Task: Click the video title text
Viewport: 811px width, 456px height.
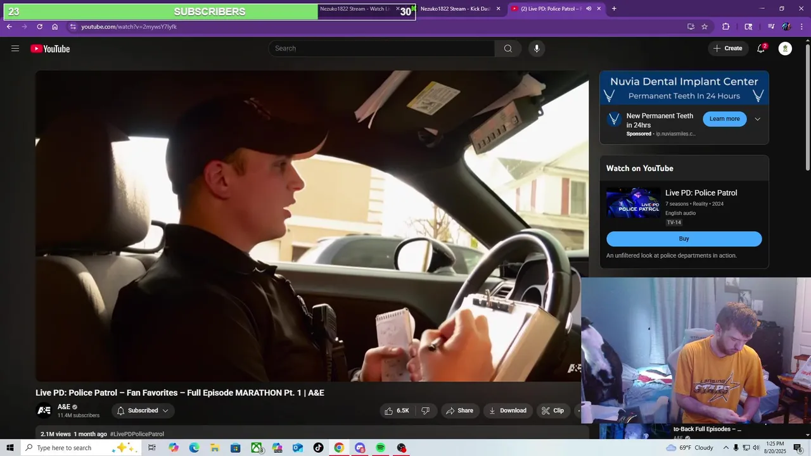Action: coord(180,393)
